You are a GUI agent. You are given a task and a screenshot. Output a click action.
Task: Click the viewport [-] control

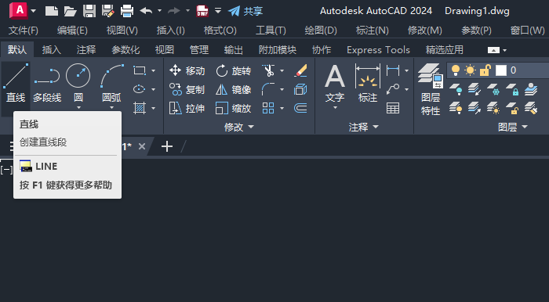click(6, 170)
